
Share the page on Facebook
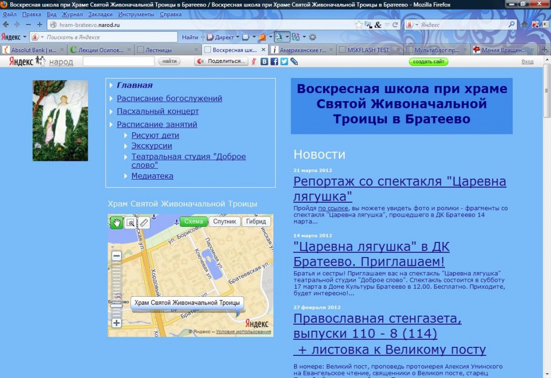coord(274,61)
